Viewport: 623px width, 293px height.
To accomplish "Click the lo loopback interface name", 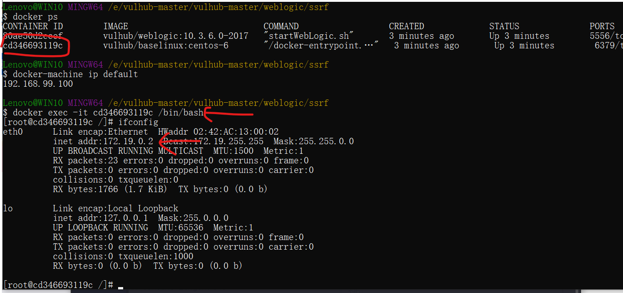I will (x=8, y=209).
